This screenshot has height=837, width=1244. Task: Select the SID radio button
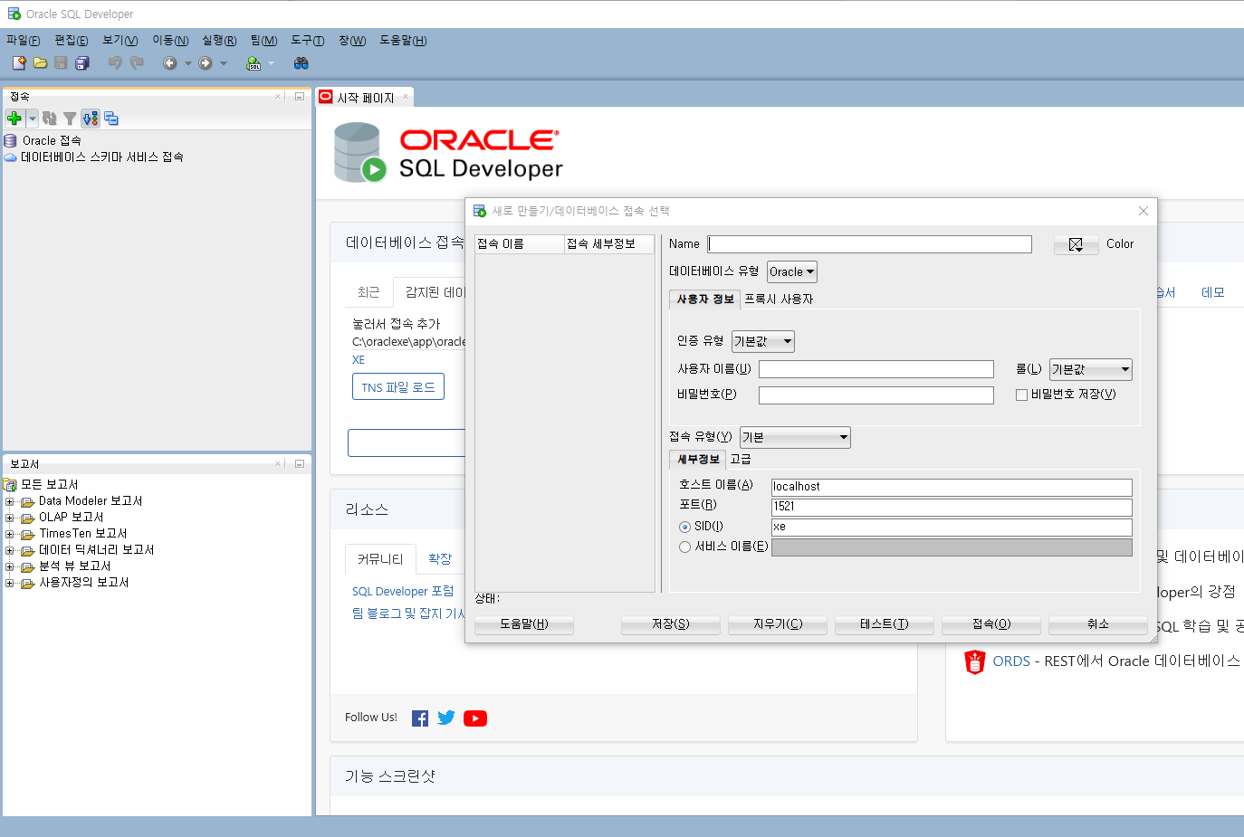[684, 527]
